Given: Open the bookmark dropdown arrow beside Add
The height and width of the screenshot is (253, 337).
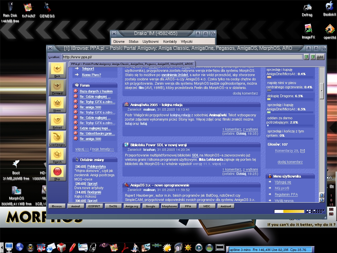Looking at the screenshot, I should coord(313,57).
